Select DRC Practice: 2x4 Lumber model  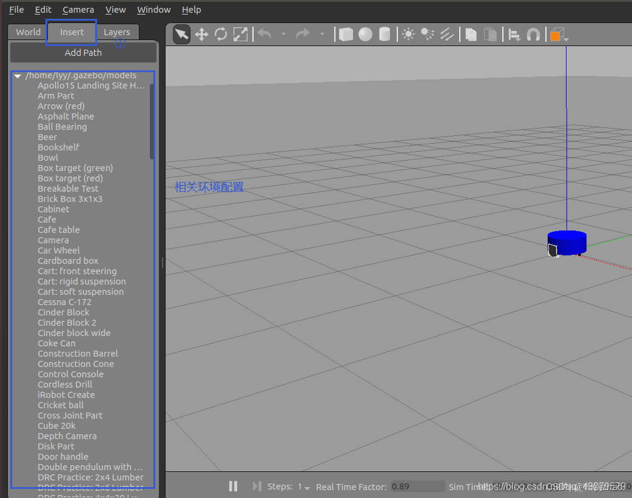[x=91, y=477]
